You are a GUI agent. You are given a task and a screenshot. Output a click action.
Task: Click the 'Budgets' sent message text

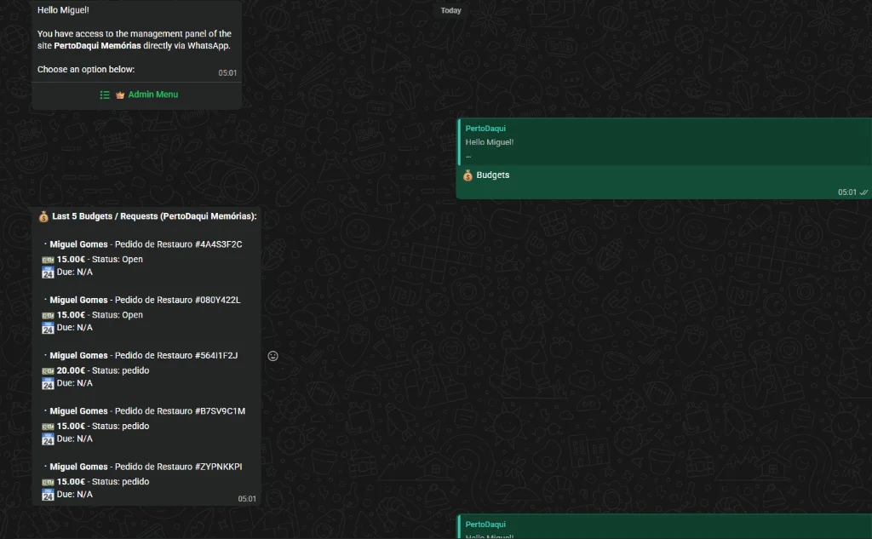pos(493,175)
